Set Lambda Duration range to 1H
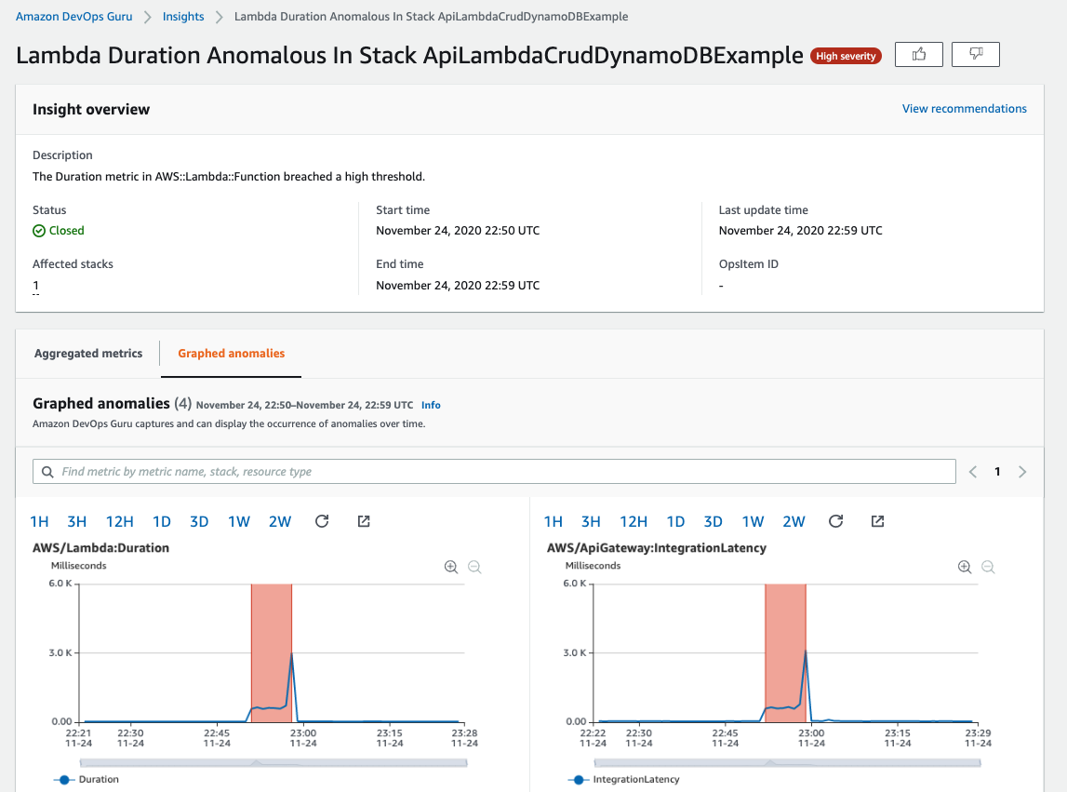1067x792 pixels. (39, 522)
